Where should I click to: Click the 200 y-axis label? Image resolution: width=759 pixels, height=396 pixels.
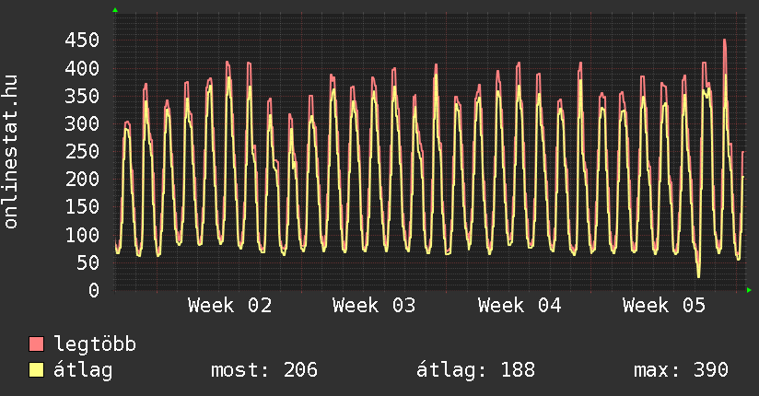click(x=81, y=180)
